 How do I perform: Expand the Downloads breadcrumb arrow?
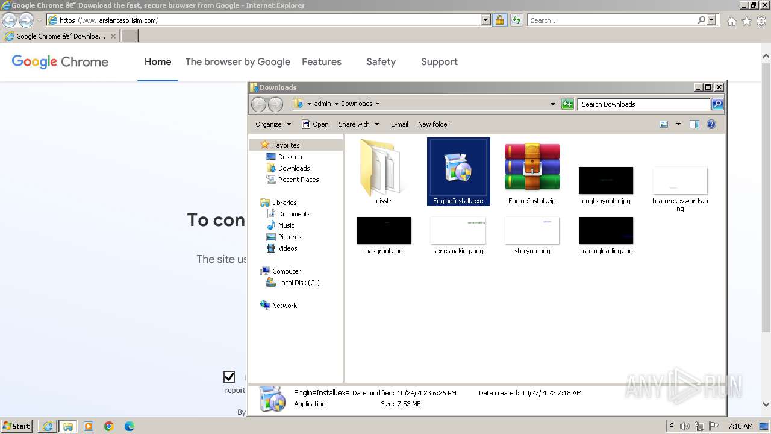[x=378, y=104]
